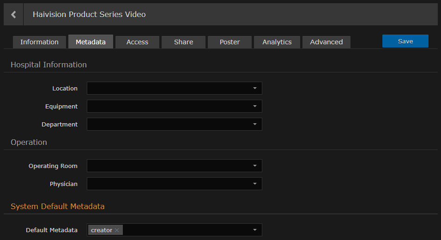This screenshot has height=240, width=441.
Task: Select the Metadata tab
Action: click(91, 42)
